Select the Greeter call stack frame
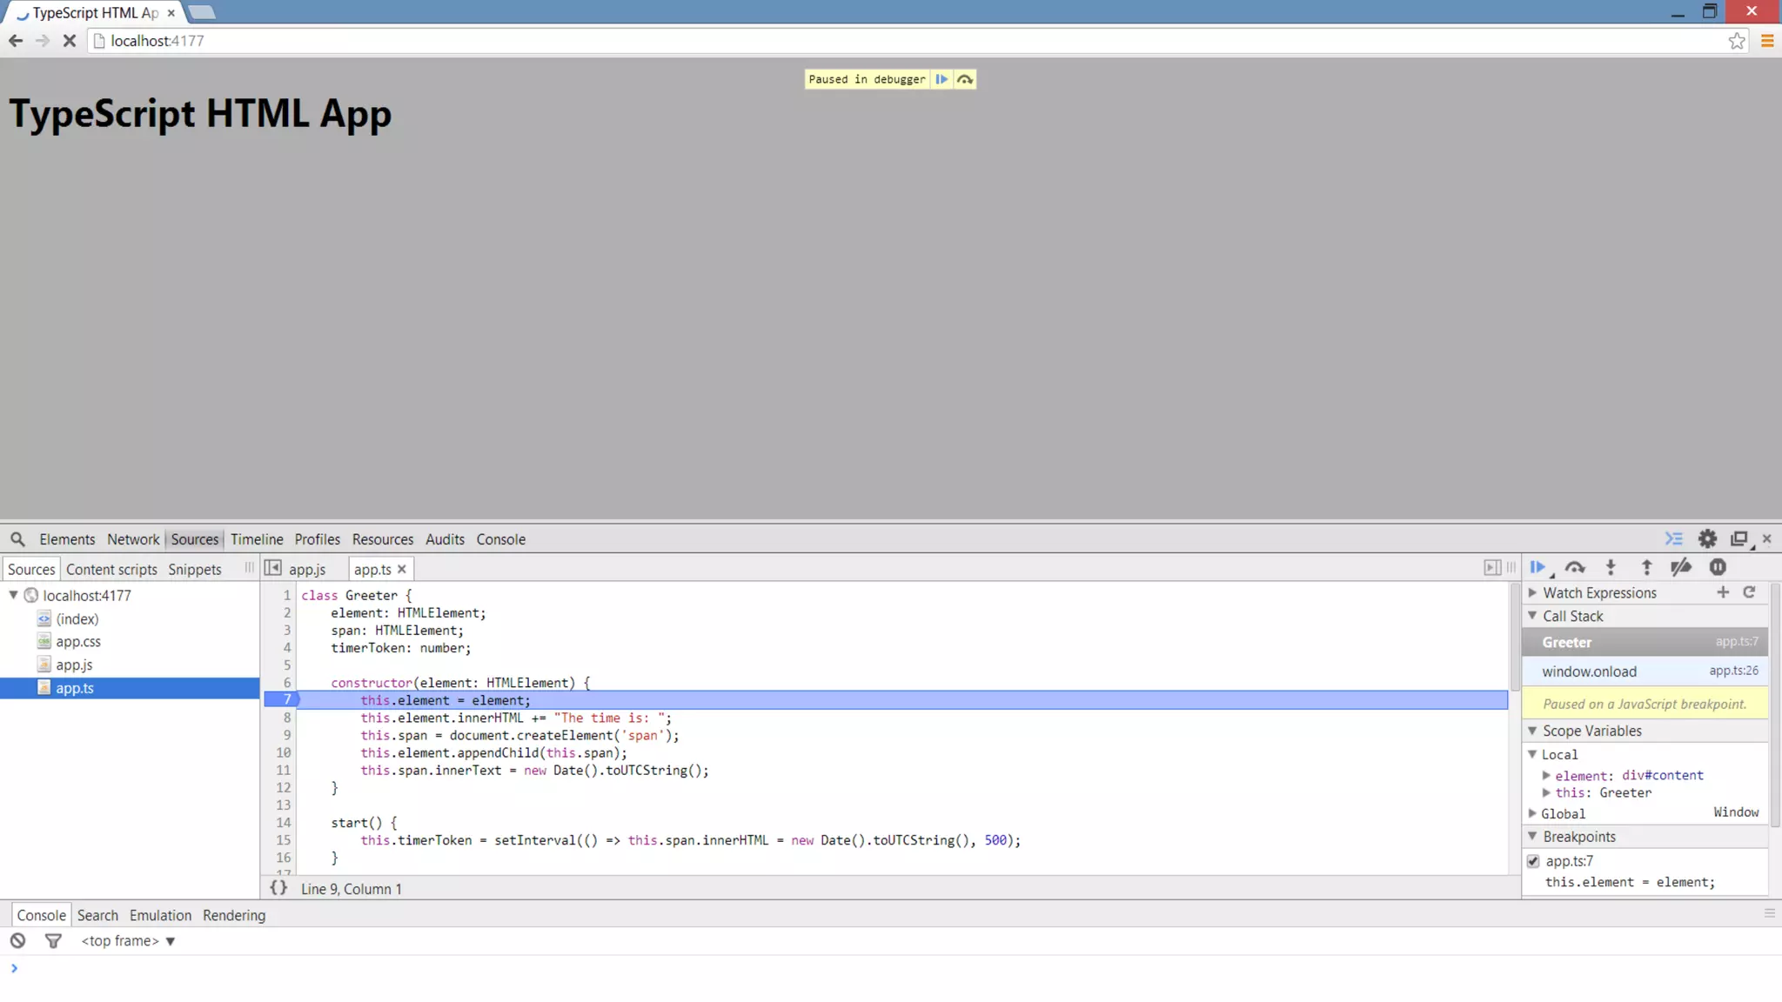Screen dimensions: 1782x1002 pos(1645,642)
